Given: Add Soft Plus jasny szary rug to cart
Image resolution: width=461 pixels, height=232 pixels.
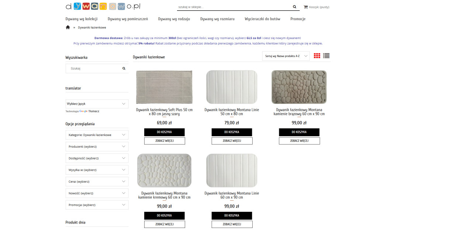Looking at the screenshot, I should [164, 132].
